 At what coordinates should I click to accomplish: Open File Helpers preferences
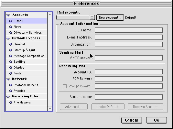[27, 102]
